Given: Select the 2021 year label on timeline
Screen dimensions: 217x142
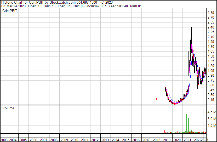Looking at the screenshot, I should (187, 140).
